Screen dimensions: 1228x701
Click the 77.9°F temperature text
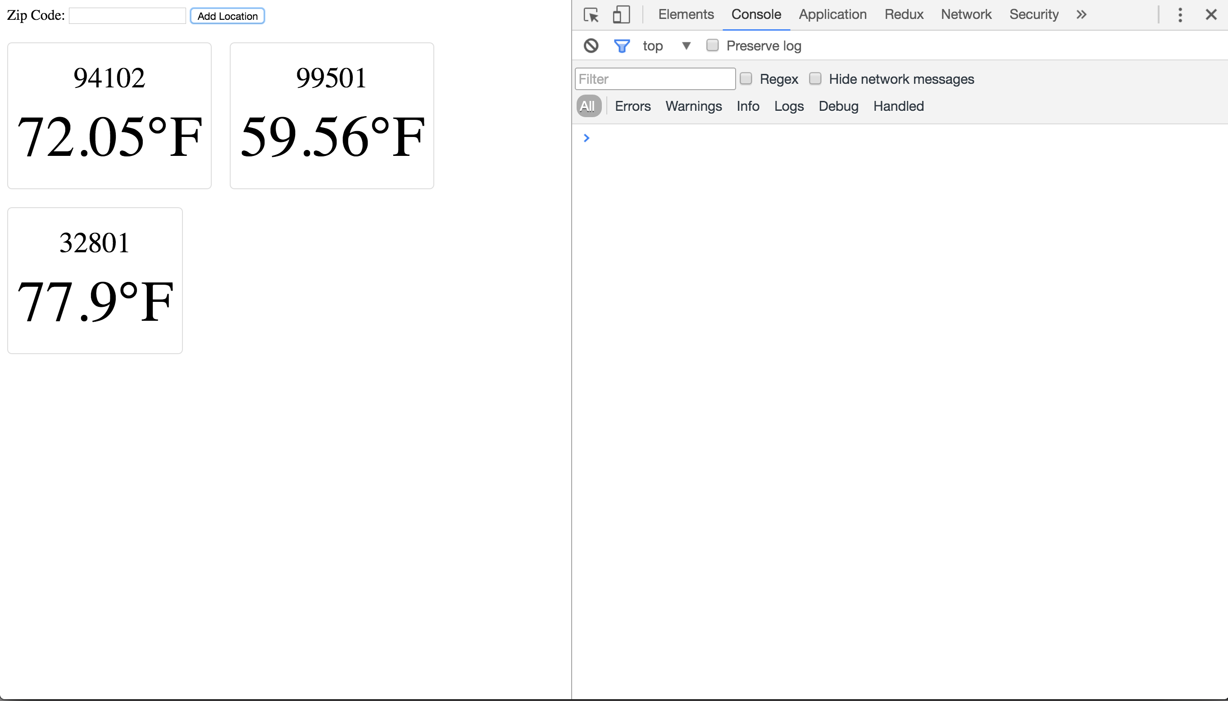(95, 302)
